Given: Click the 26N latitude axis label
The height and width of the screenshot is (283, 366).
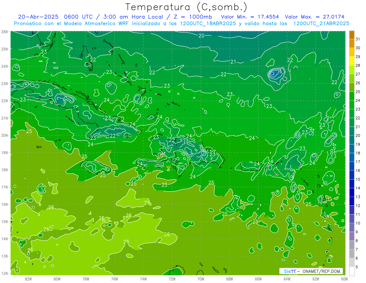Looking at the screenshot, I should point(5,32).
